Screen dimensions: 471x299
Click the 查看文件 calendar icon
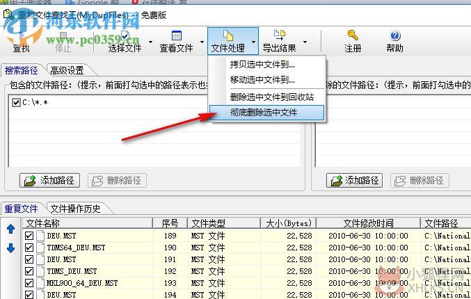coord(176,35)
